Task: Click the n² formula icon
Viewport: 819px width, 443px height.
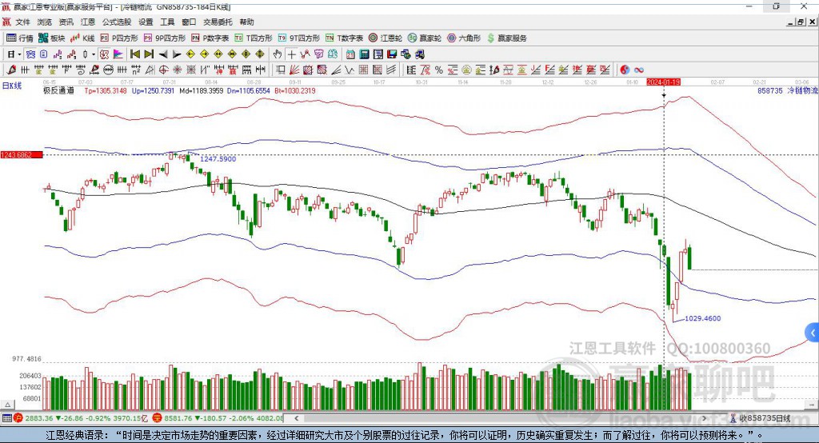Action: [136, 70]
